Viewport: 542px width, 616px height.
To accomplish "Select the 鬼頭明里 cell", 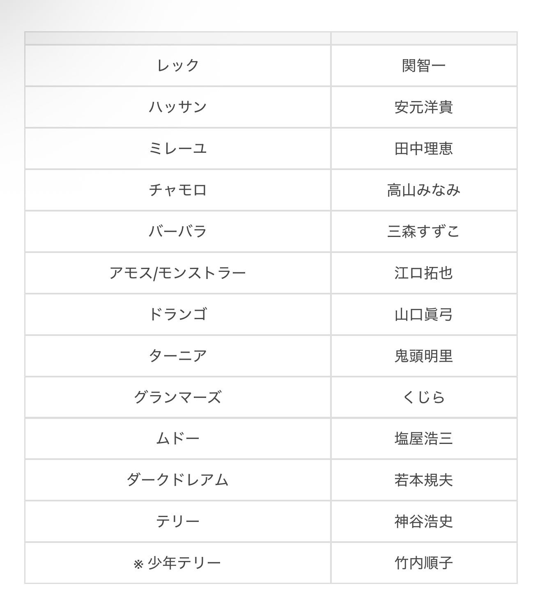I will click(424, 356).
